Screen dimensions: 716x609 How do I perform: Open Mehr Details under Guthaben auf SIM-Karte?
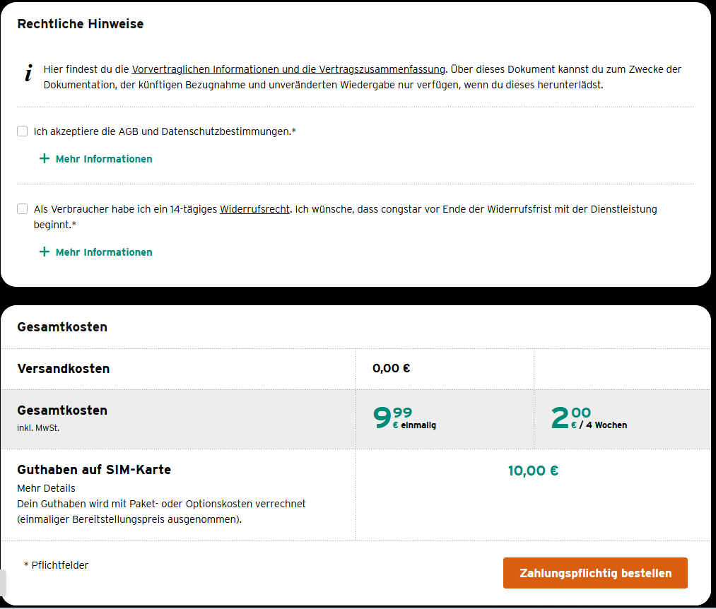46,488
